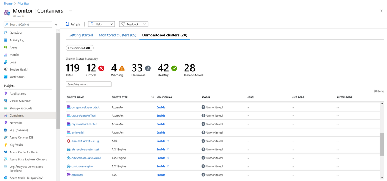Viewport: 387px width, 181px height.
Task: Open the Feedback dropdown
Action: coord(134,24)
